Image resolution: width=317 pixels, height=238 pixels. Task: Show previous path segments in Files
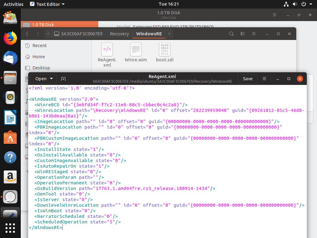coord(48,34)
